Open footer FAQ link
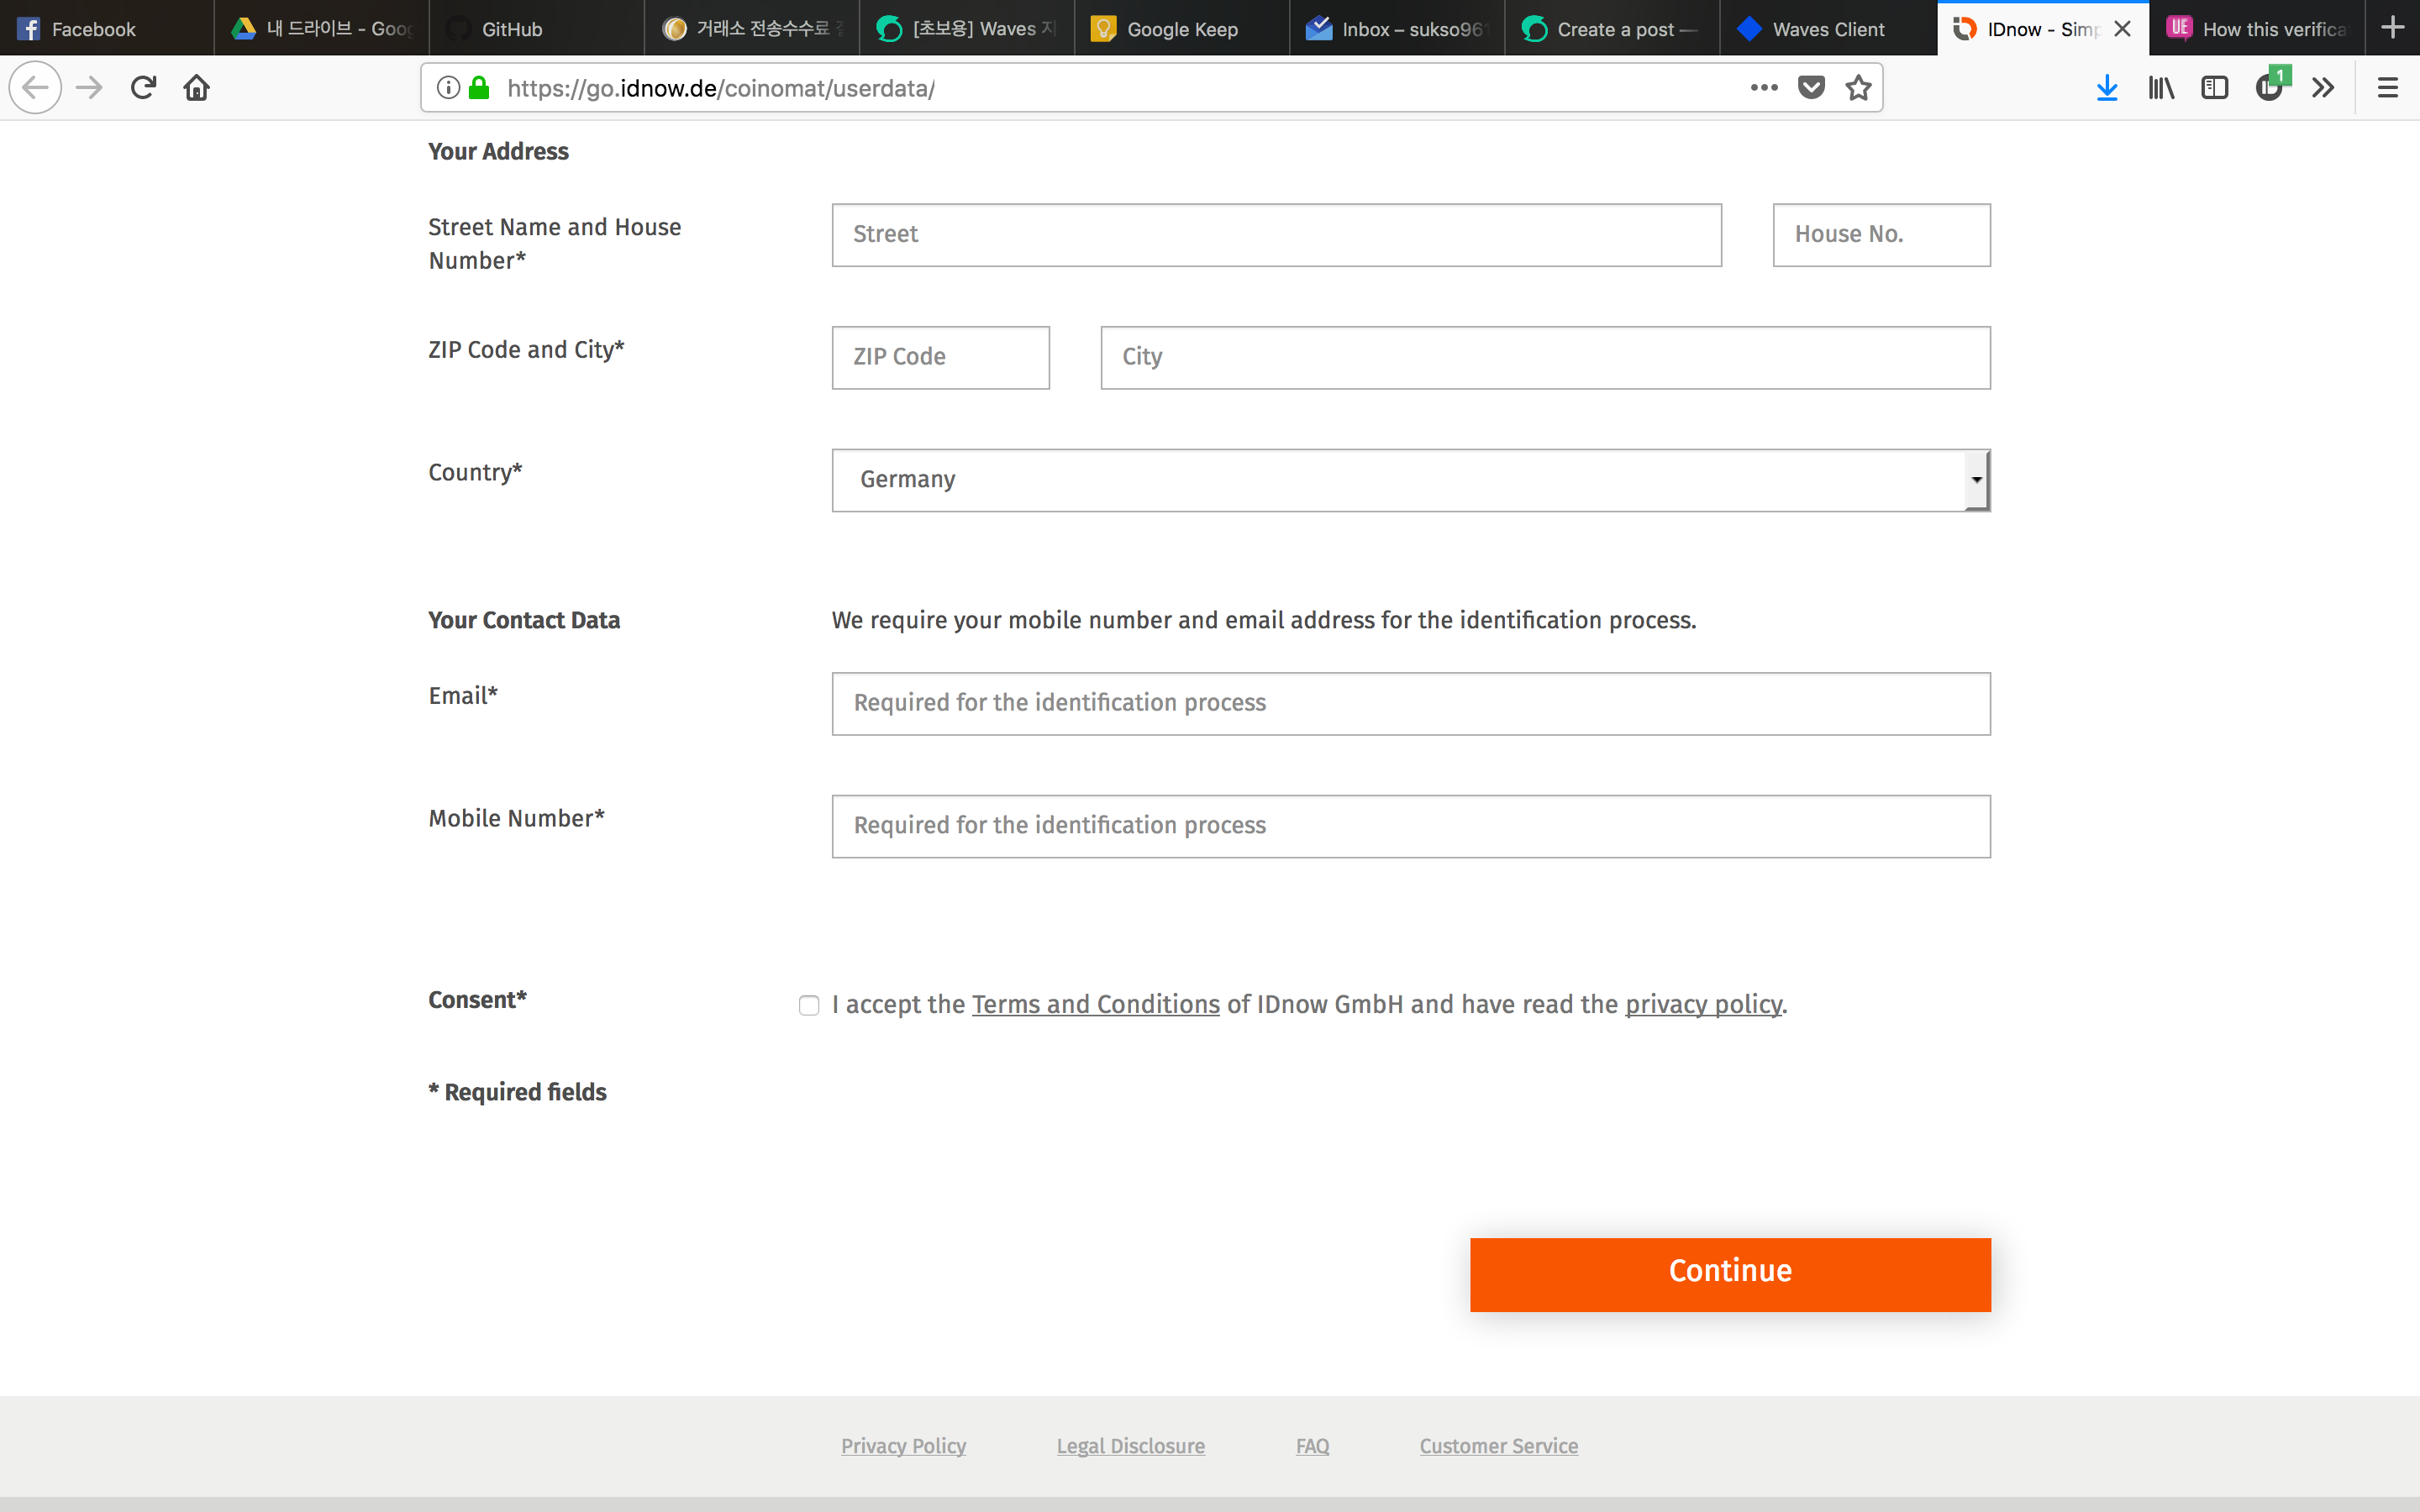Screen dimensions: 2420x1512 1312,1446
